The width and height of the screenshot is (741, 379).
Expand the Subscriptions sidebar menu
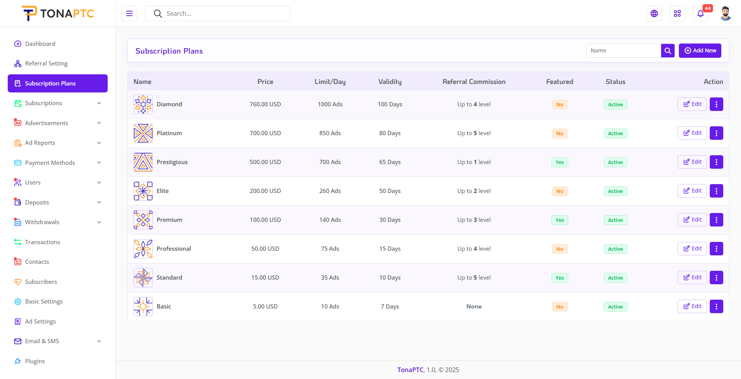click(x=58, y=103)
